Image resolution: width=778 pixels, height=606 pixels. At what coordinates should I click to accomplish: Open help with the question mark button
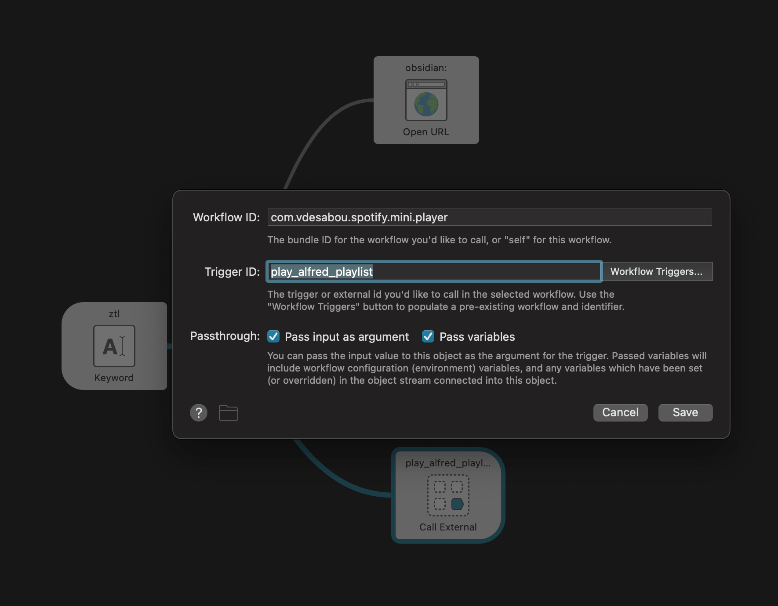click(199, 413)
